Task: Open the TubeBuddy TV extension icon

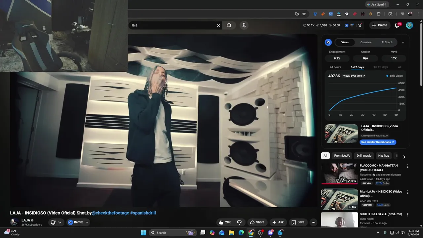Action: point(315,14)
